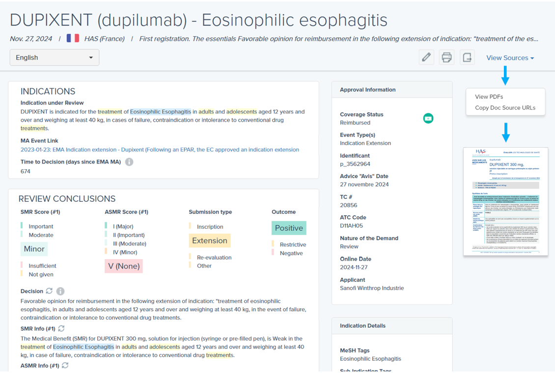Viewport: 555px width, 373px height.
Task: Click the 674 days value
Action: tap(26, 171)
